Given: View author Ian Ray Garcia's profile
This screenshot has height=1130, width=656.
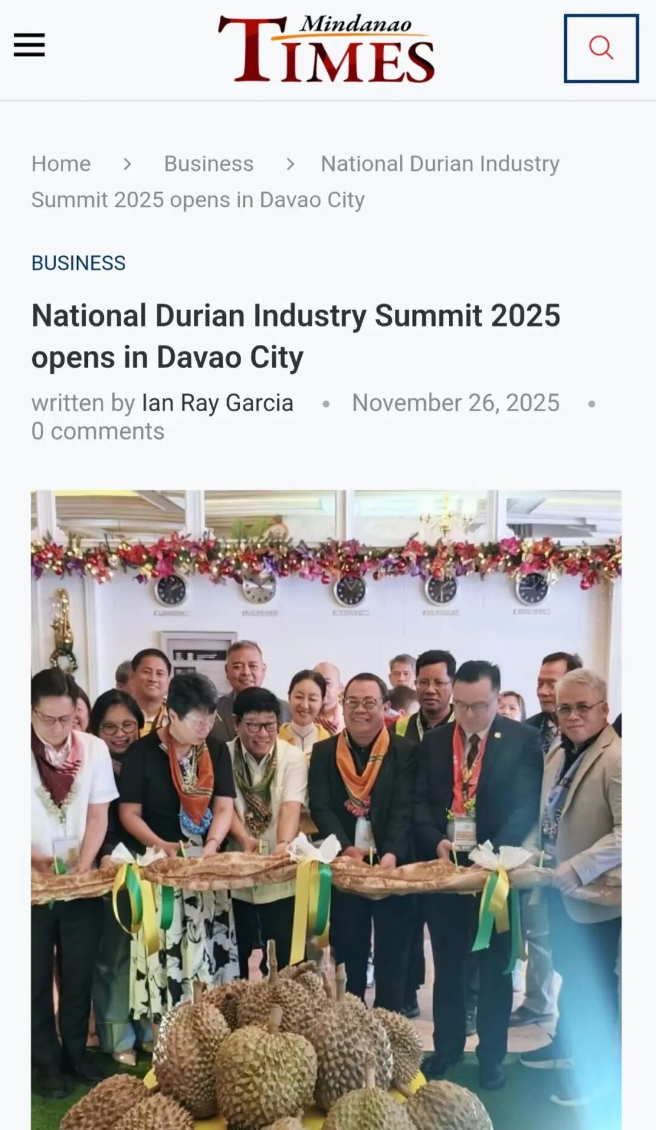Looking at the screenshot, I should [x=217, y=403].
